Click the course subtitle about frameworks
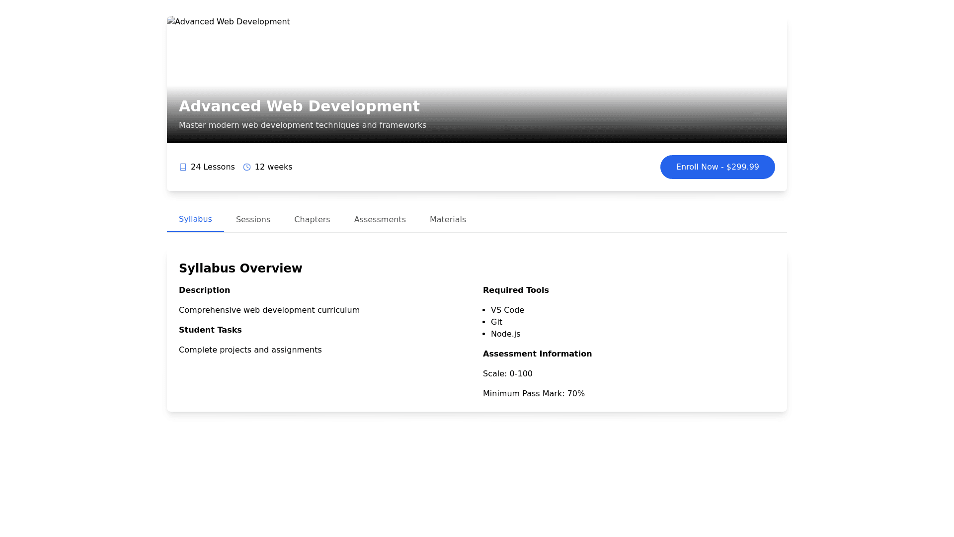The image size is (954, 537). pyautogui.click(x=302, y=125)
